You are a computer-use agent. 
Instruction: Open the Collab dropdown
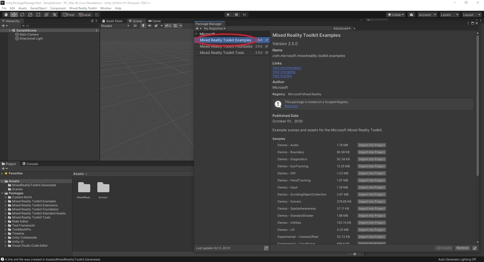[395, 15]
